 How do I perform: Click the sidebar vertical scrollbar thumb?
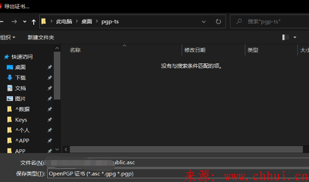(57, 76)
